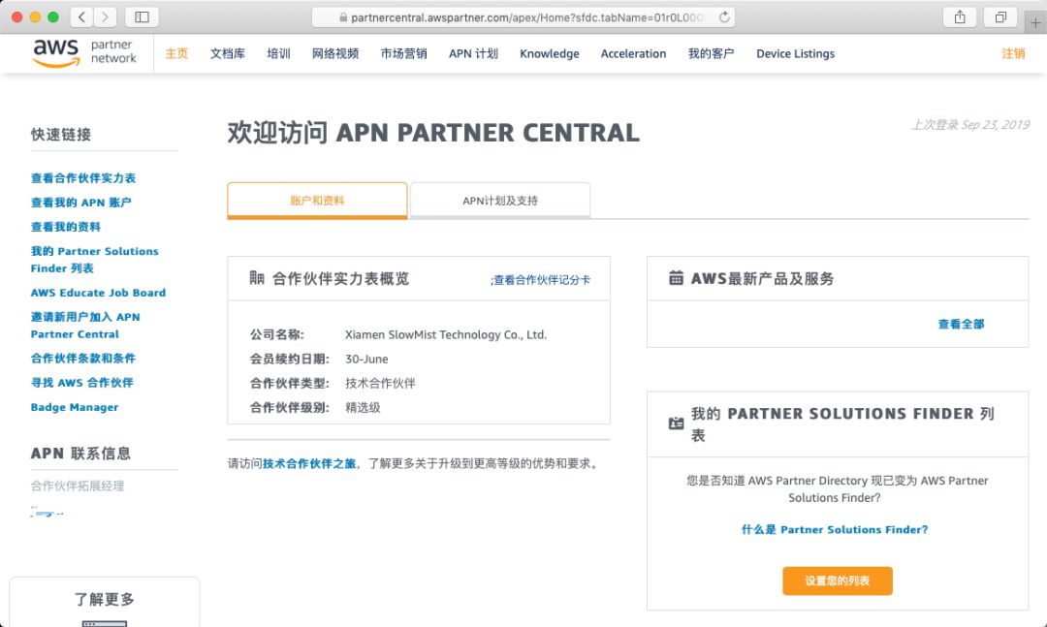Click the 注销 logout link
The width and height of the screenshot is (1047, 627).
(1013, 53)
